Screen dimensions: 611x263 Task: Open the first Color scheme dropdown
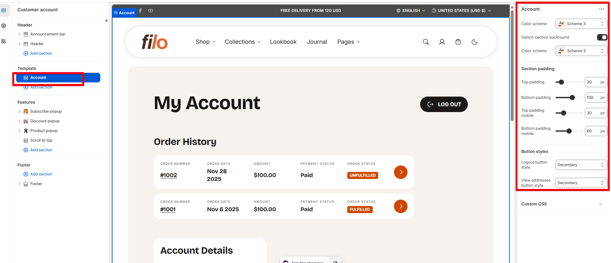click(x=581, y=24)
